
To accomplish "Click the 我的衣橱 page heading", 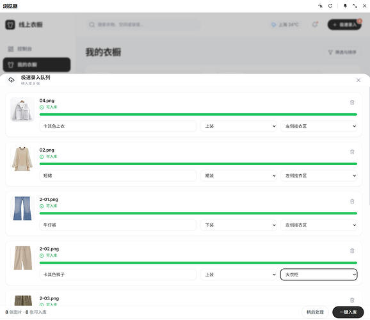I will [x=103, y=52].
